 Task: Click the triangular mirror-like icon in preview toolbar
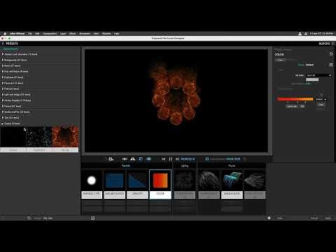pos(133,159)
